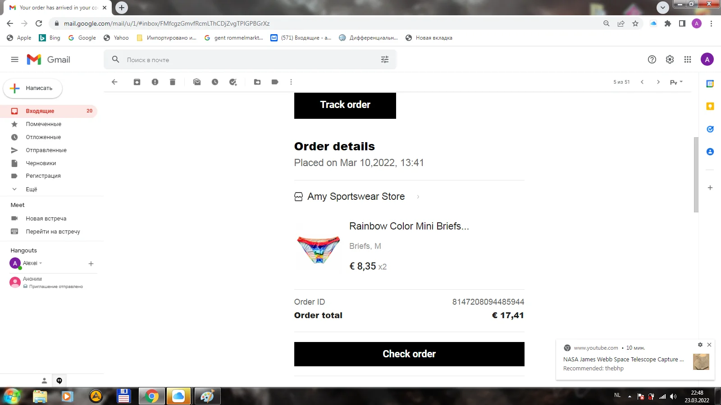Click the vertical scrollbar of the email
721x405 pixels.
click(696, 175)
